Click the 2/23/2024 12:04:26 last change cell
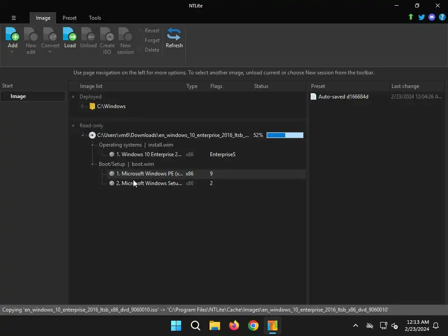This screenshot has height=336, width=448. pyautogui.click(x=416, y=97)
